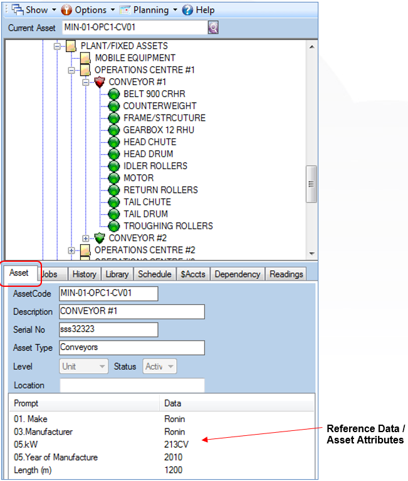Click the green status ball for IDLER ROLLERS
The width and height of the screenshot is (408, 481).
(x=114, y=166)
